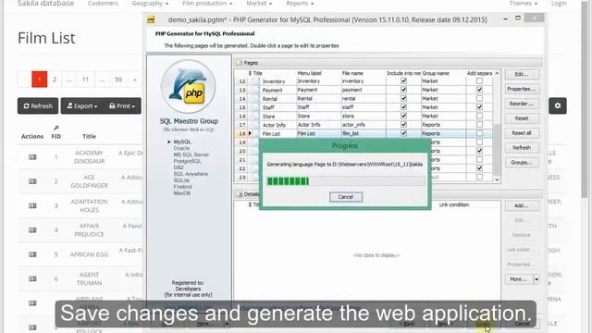
Task: Select the MySQL product in list
Action: [182, 142]
